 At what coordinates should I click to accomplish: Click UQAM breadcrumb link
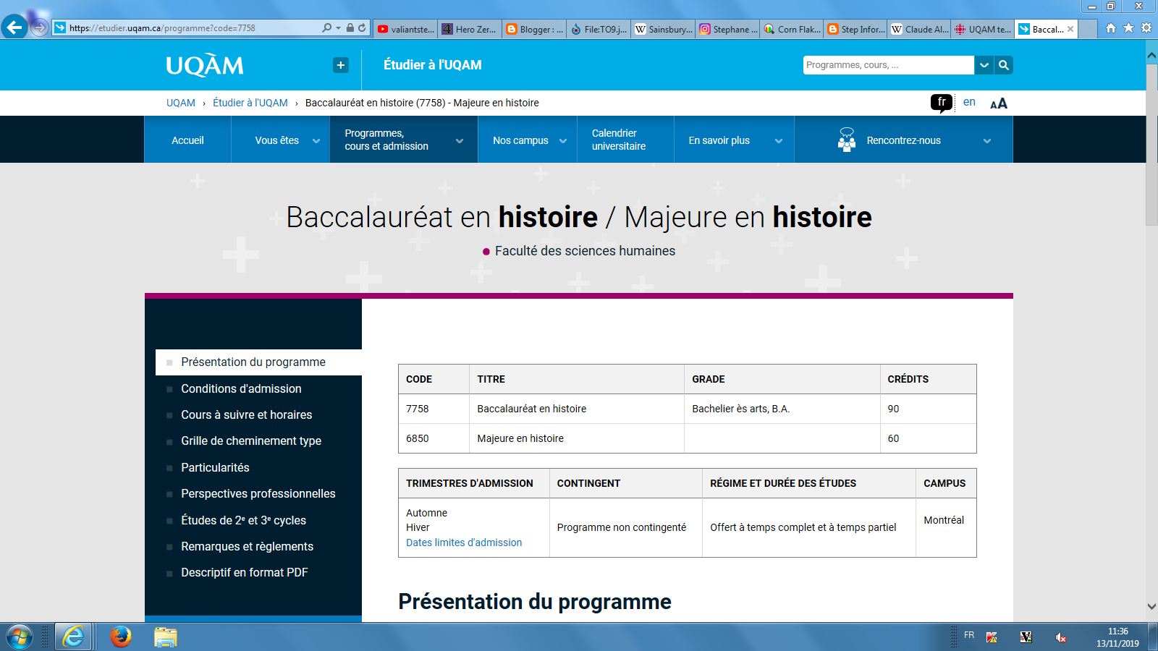pyautogui.click(x=181, y=103)
